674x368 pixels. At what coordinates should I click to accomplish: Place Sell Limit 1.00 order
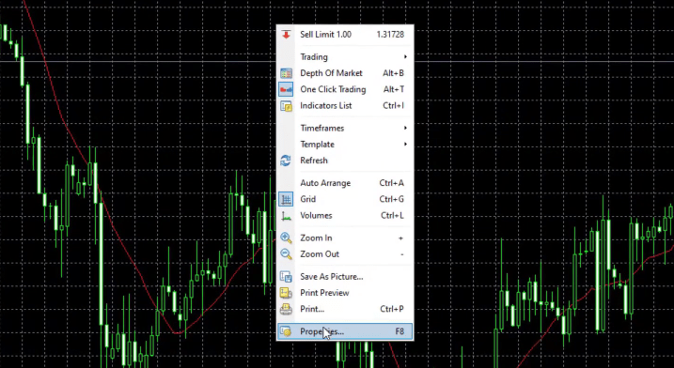345,35
